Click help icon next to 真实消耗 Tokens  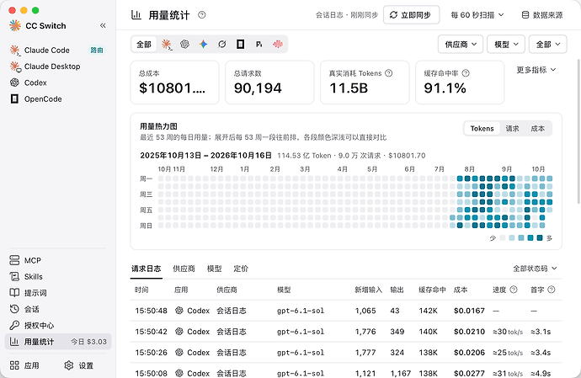[389, 73]
